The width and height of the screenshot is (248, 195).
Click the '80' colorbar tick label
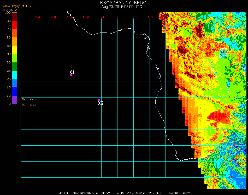pyautogui.click(x=9, y=21)
